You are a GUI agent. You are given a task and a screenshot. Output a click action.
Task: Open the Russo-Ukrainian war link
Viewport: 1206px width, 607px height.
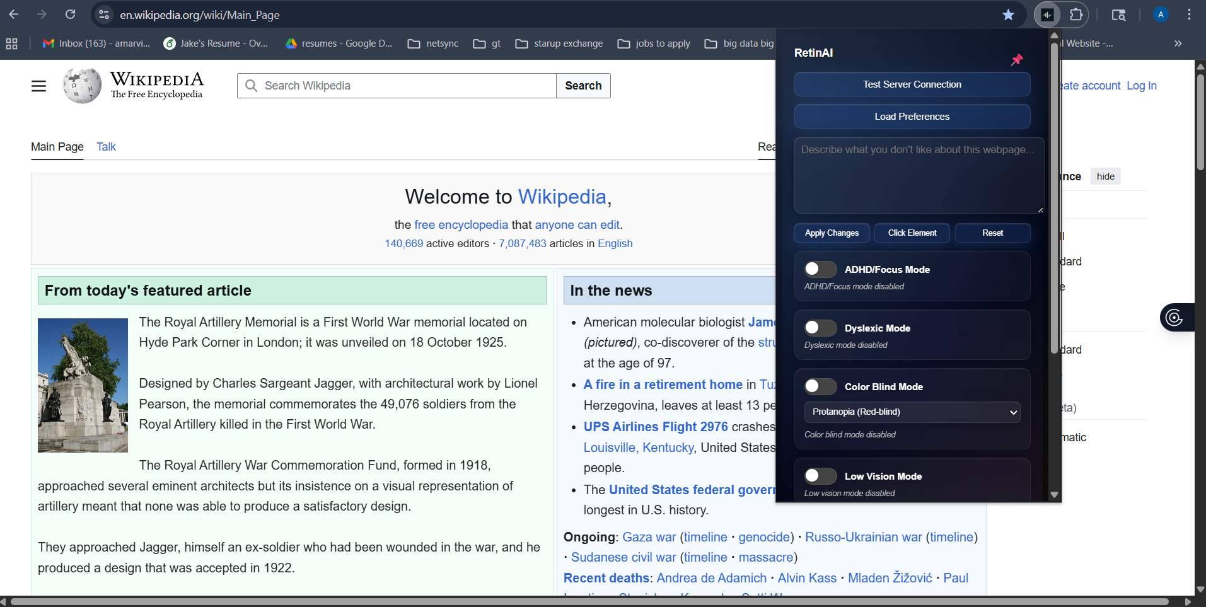pyautogui.click(x=864, y=537)
